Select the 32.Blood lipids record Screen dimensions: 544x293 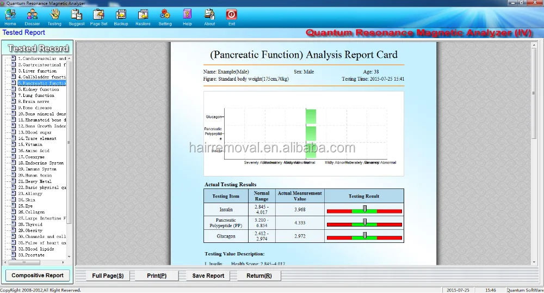coord(36,249)
